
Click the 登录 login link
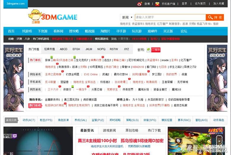click(x=184, y=4)
